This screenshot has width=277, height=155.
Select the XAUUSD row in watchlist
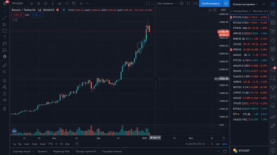[249, 120]
